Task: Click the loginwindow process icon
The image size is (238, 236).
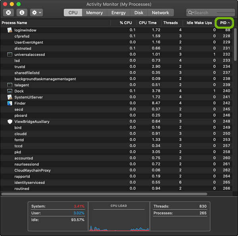Action: pos(10,30)
